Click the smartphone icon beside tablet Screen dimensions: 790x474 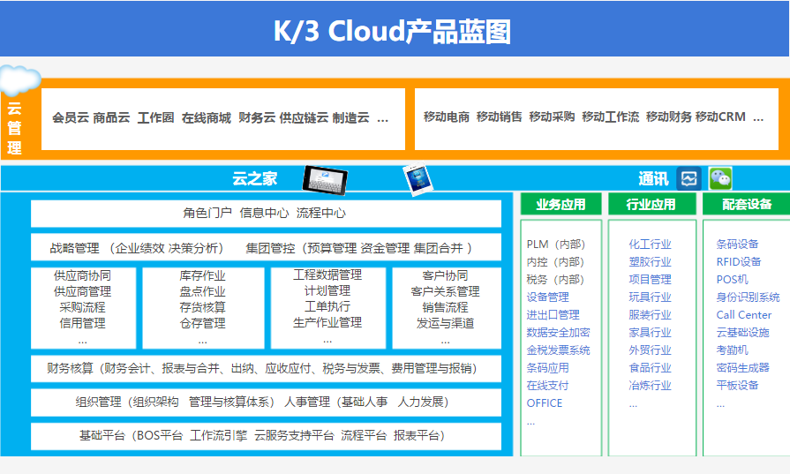[x=418, y=179]
